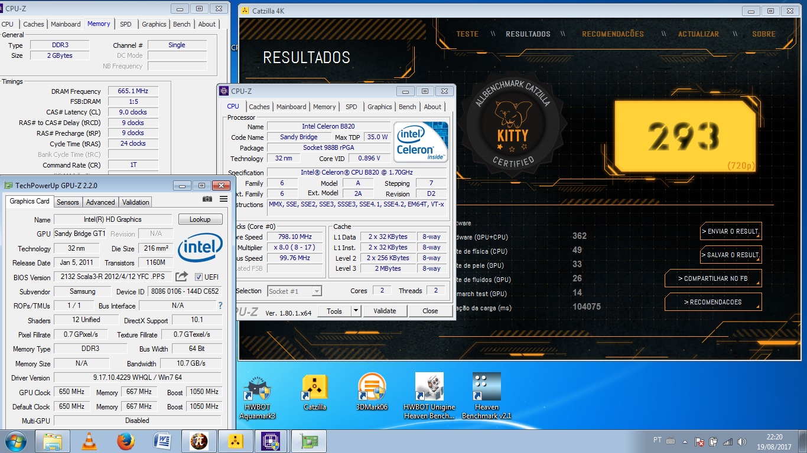Click the Close button in CPU-Z

[430, 311]
